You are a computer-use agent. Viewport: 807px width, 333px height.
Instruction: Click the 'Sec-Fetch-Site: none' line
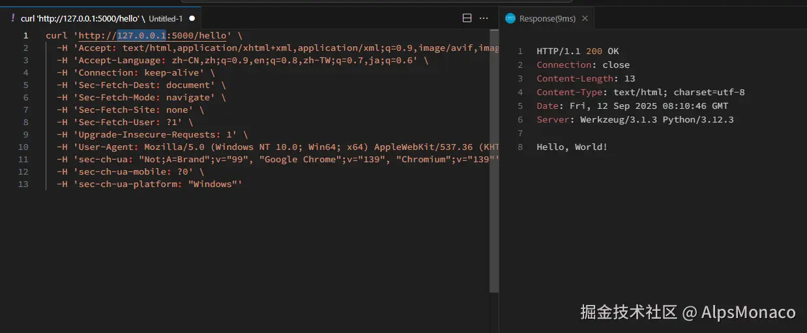point(130,109)
